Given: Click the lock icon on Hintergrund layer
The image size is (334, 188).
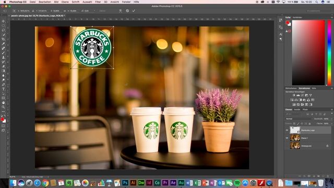Looking at the screenshot, I should coord(327,146).
